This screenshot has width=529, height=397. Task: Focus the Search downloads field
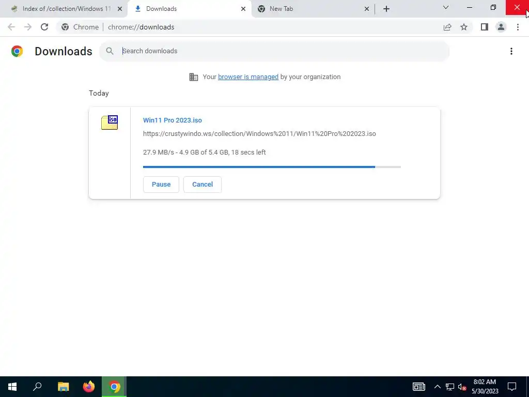coord(274,51)
